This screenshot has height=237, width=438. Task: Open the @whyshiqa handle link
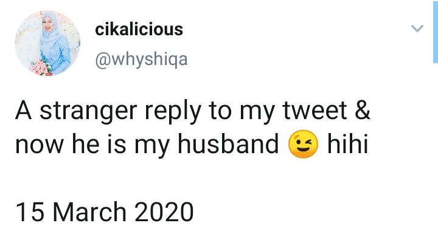pyautogui.click(x=141, y=59)
